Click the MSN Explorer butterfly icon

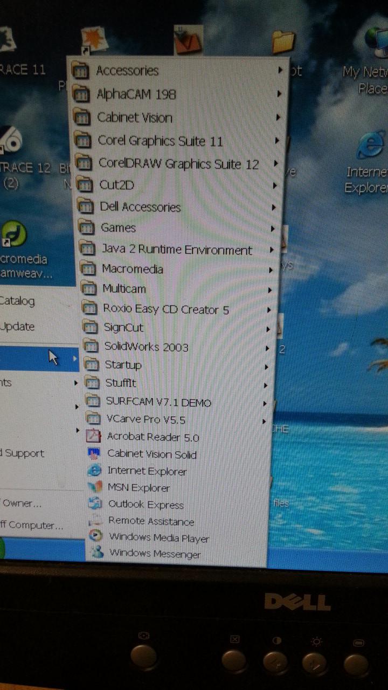pyautogui.click(x=95, y=487)
